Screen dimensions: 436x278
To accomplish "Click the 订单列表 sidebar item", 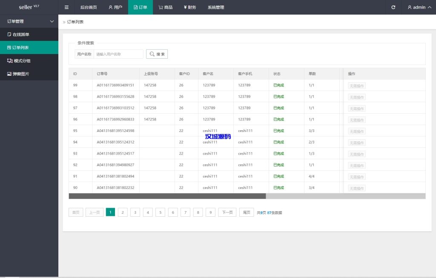I will [20, 48].
